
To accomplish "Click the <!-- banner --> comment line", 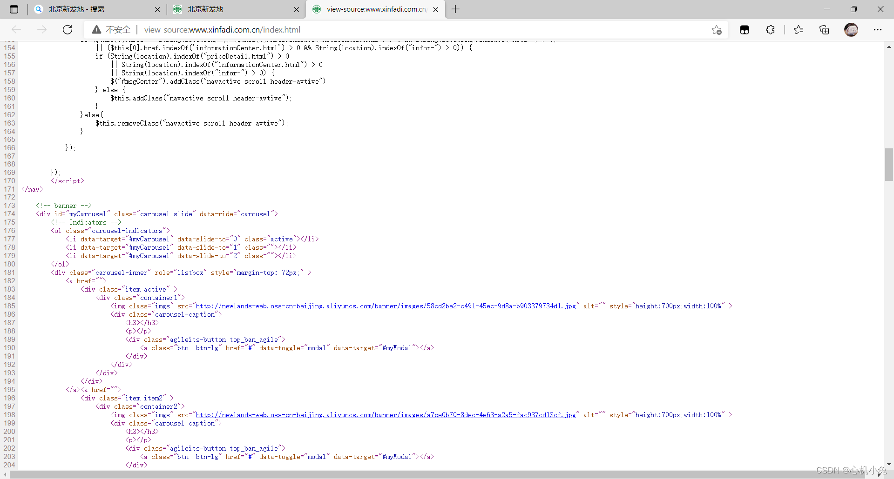I will coord(64,206).
